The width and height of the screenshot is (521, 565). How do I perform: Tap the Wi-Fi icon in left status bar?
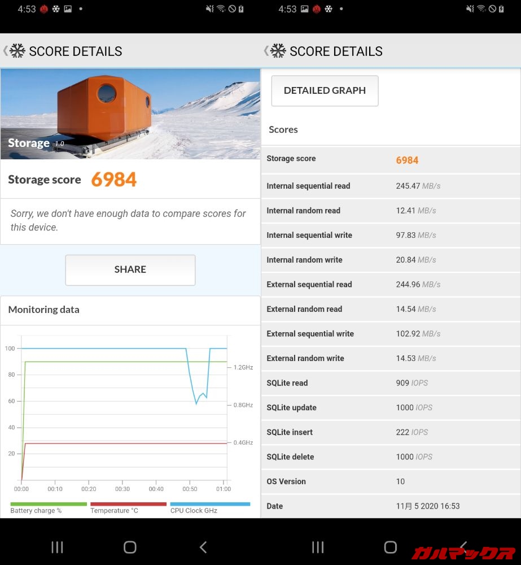click(221, 9)
